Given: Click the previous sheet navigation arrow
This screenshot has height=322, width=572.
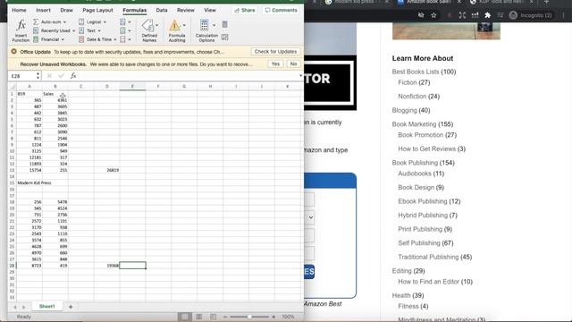Looking at the screenshot, I should coord(15,307).
